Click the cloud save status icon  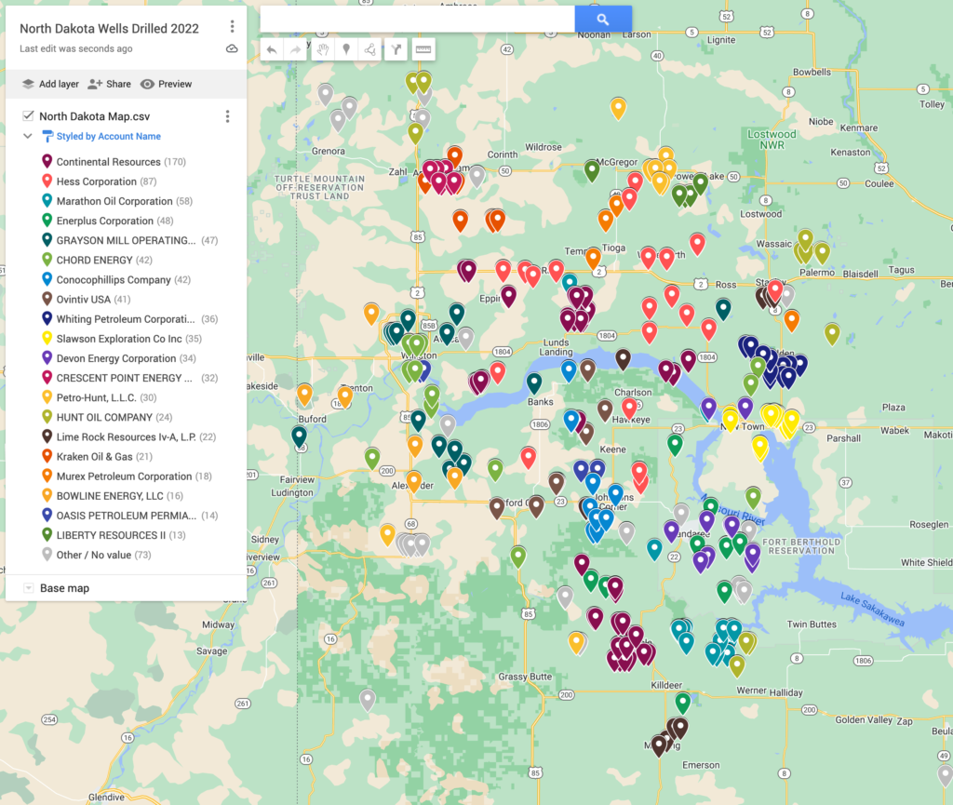(232, 48)
